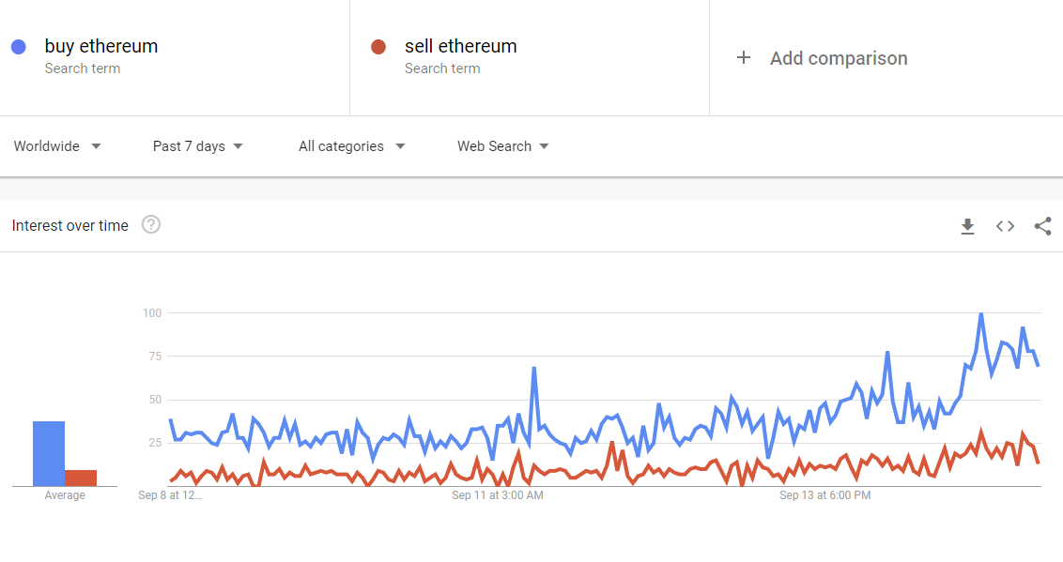Viewport: 1063px width, 562px height.
Task: Click the plus icon for Add comparison
Action: [744, 57]
